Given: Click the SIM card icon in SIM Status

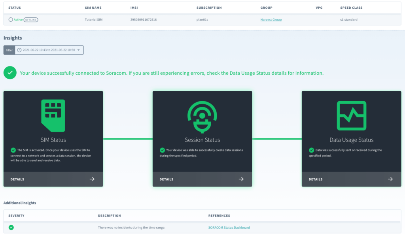Looking at the screenshot, I should coord(53,115).
